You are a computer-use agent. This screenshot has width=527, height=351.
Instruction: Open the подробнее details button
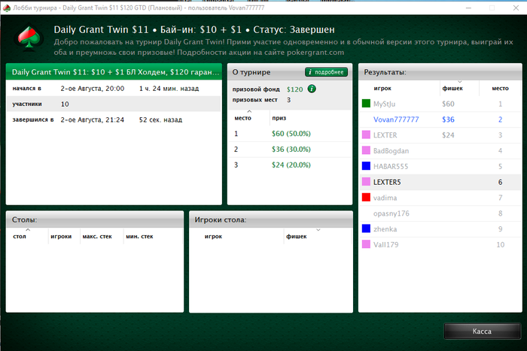coord(326,72)
